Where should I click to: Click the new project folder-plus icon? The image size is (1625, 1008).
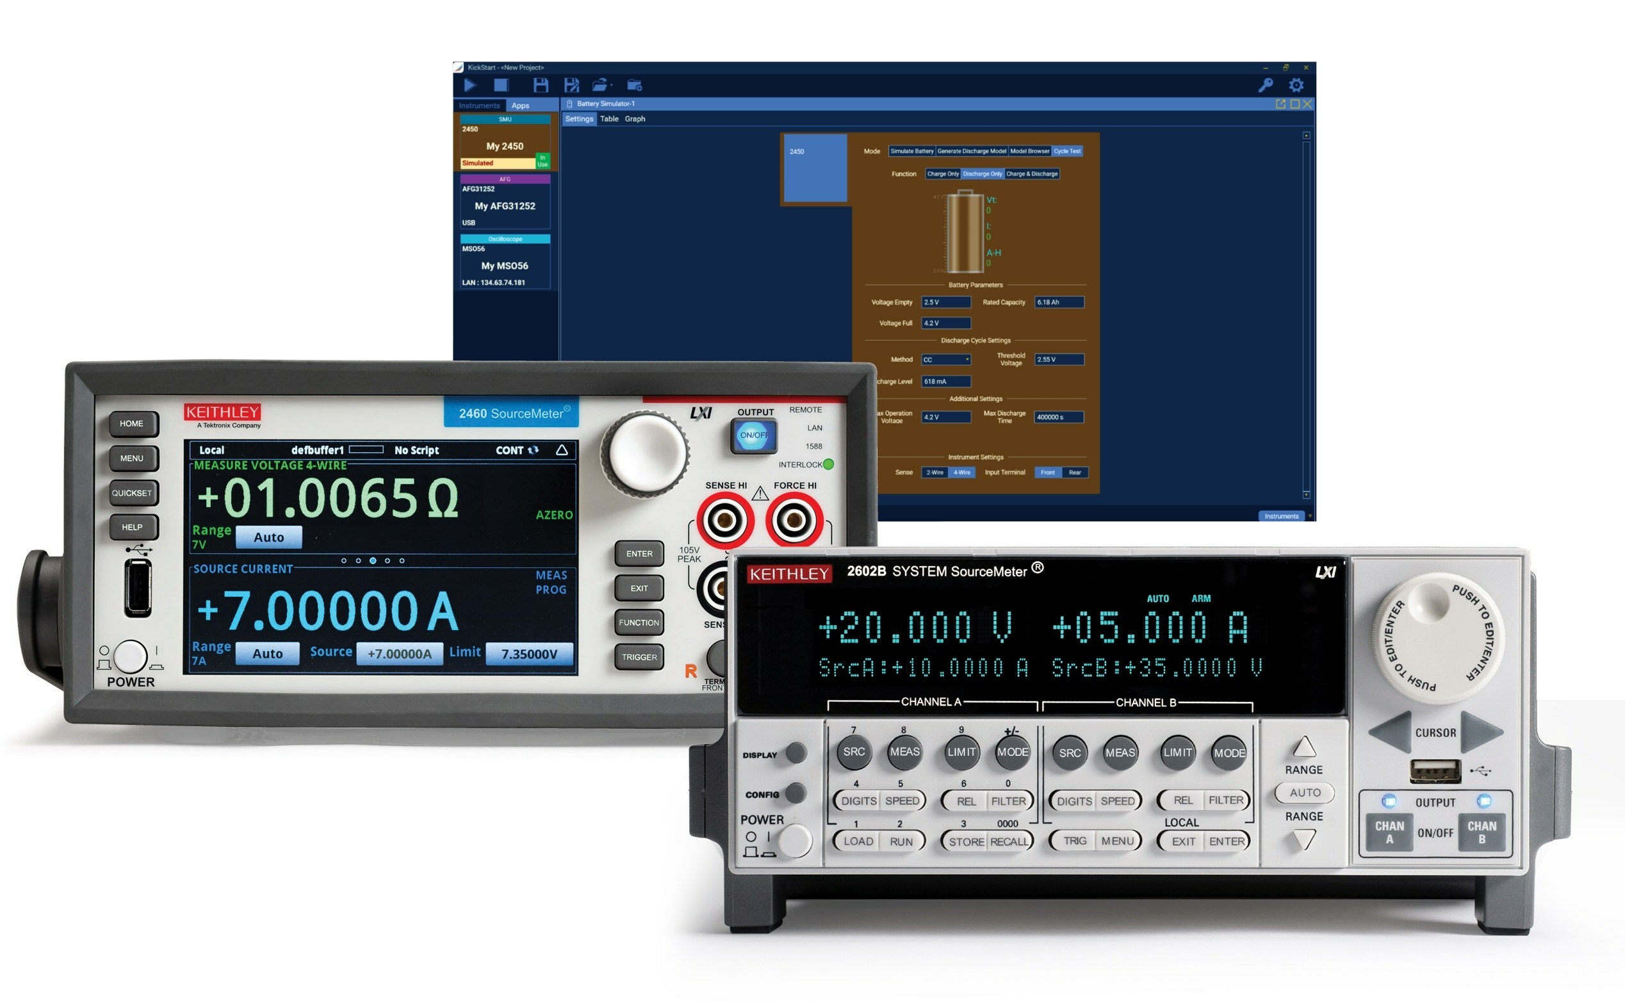[634, 85]
